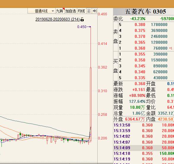Select the trade row at 15:13:50
Image resolution: width=174 pixels, height=164 pixels.
(144, 125)
